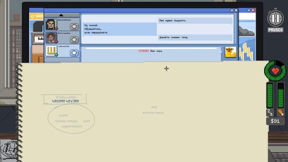
Task: Select the curly-haired contact avatar
Action: click(51, 37)
